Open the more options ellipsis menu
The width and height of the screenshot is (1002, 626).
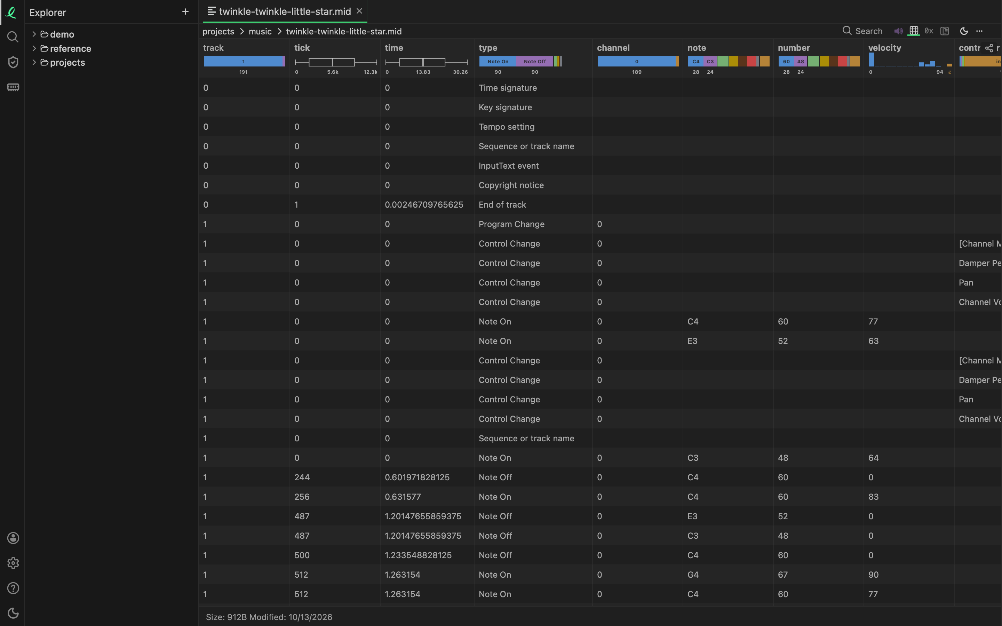(x=979, y=31)
